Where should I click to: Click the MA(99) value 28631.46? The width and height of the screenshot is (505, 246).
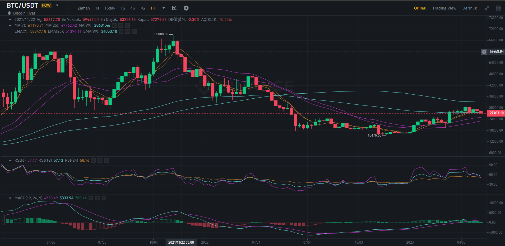click(102, 26)
